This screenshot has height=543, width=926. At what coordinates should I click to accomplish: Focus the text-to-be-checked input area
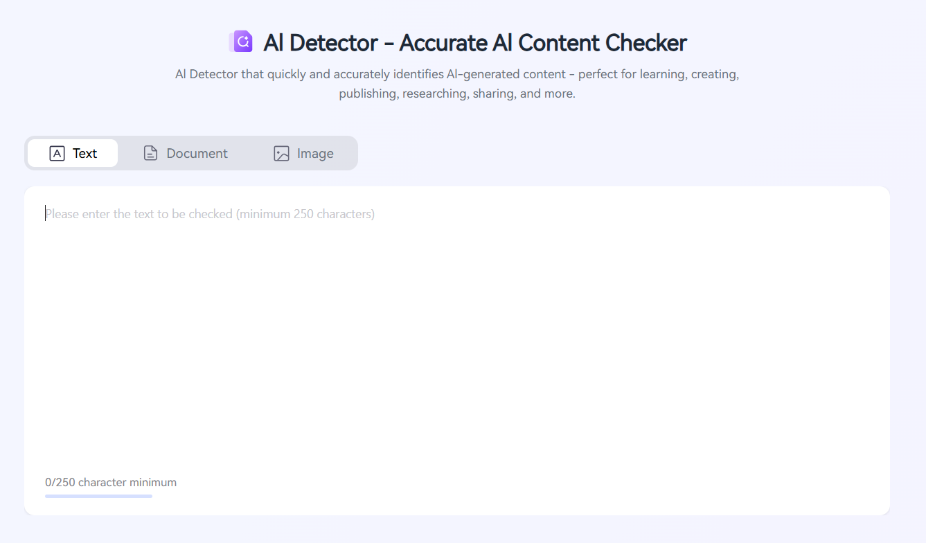click(x=457, y=332)
